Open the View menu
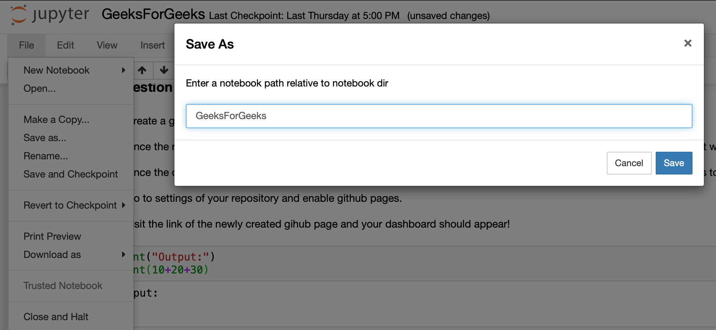 107,45
